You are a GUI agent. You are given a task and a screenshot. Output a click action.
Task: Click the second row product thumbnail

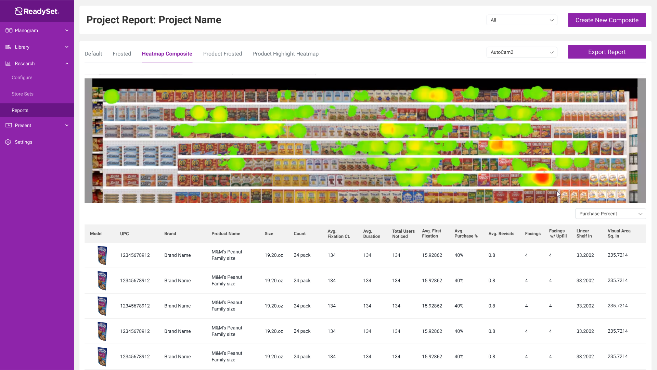(102, 281)
